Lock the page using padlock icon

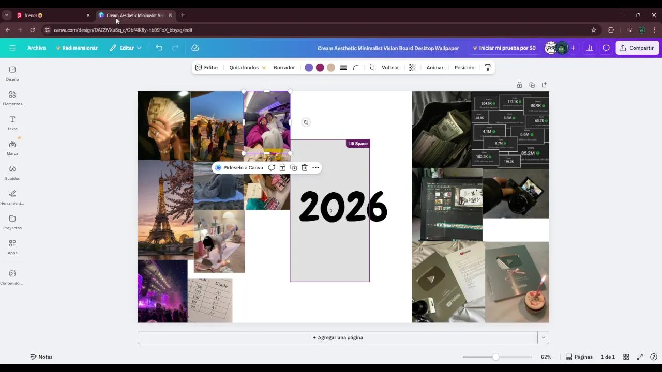tap(519, 85)
